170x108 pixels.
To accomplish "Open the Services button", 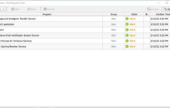I will point(153,9).
